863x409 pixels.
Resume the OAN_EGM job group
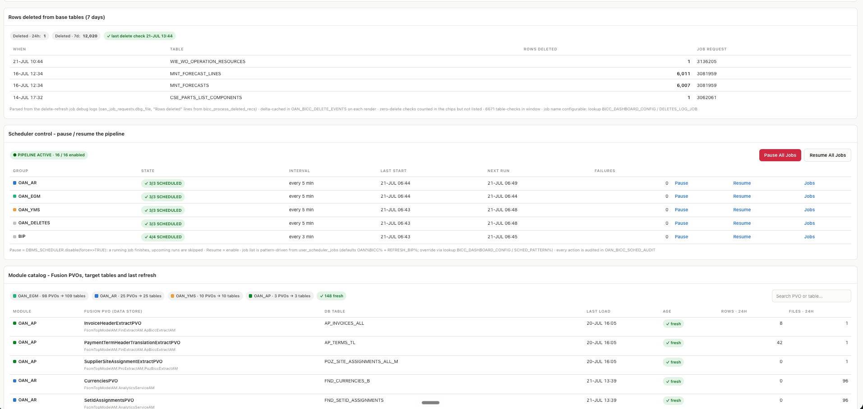(742, 196)
